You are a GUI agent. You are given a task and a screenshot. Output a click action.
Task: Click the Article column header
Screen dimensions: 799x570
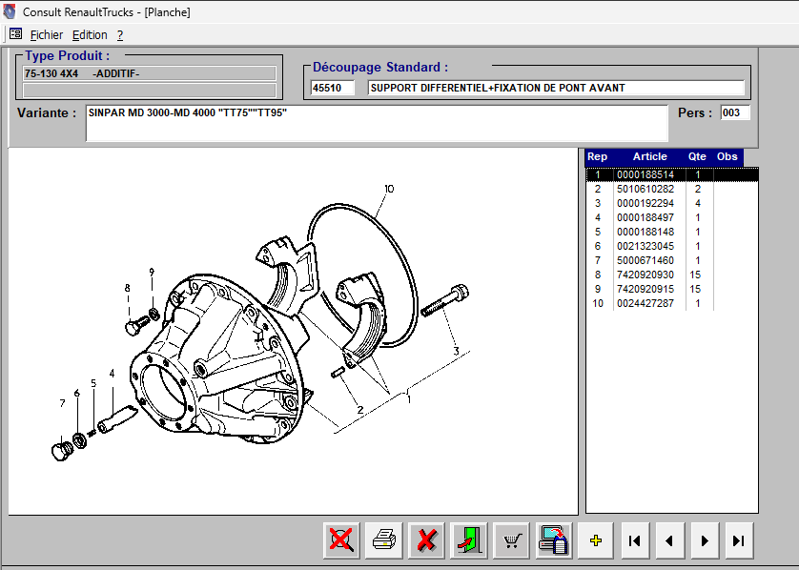[649, 156]
